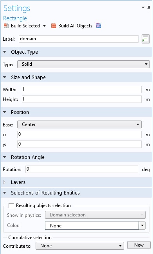Open the Build Selected dropdown arrow
153x254 pixels.
tap(44, 26)
